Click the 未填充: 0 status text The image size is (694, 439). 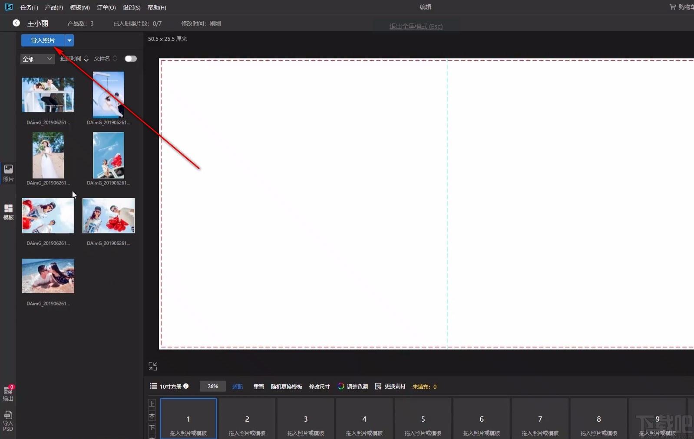tap(424, 387)
